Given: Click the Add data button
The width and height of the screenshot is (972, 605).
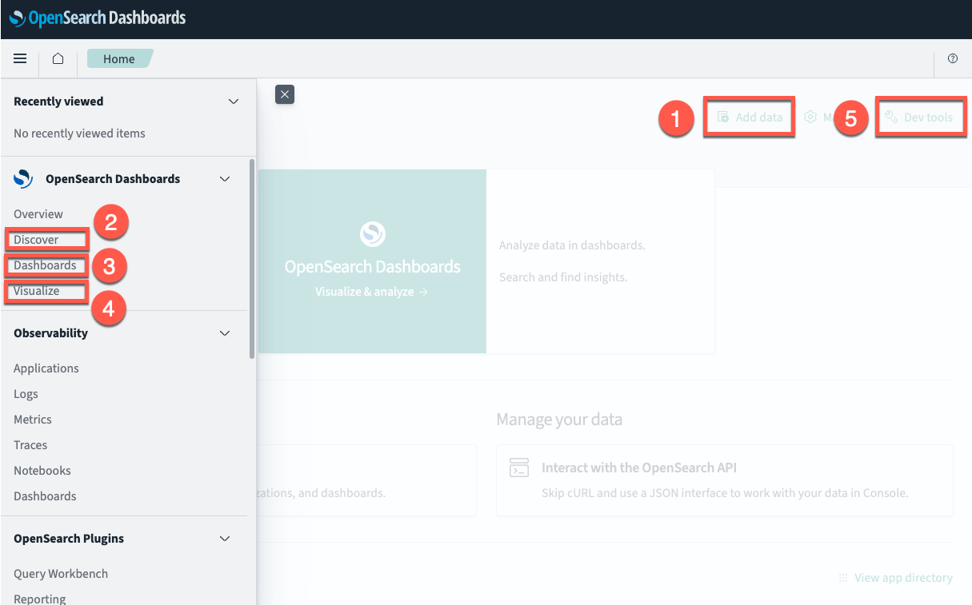Looking at the screenshot, I should pyautogui.click(x=750, y=117).
